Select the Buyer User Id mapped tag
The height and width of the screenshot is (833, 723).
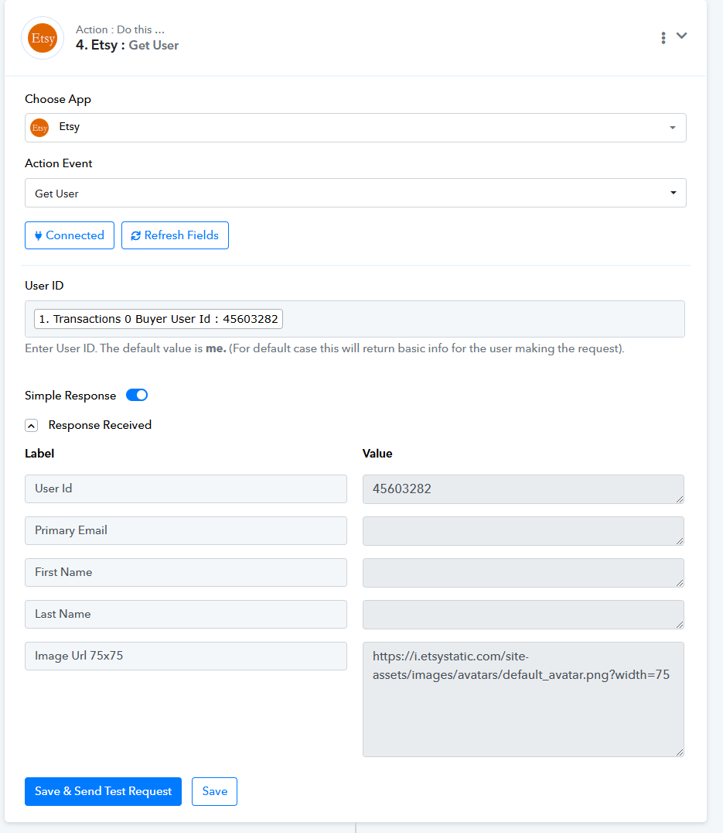(x=158, y=319)
